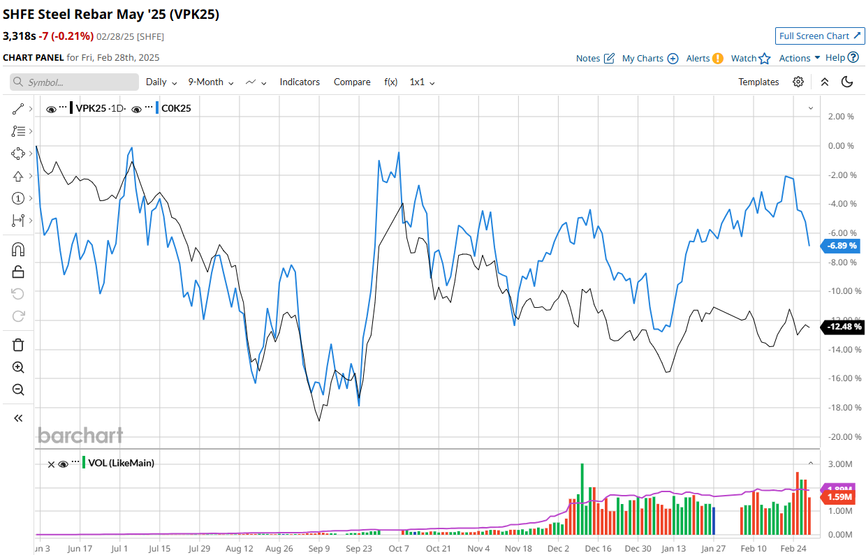Delete drawings with the trash icon
The height and width of the screenshot is (555, 866).
(x=18, y=345)
